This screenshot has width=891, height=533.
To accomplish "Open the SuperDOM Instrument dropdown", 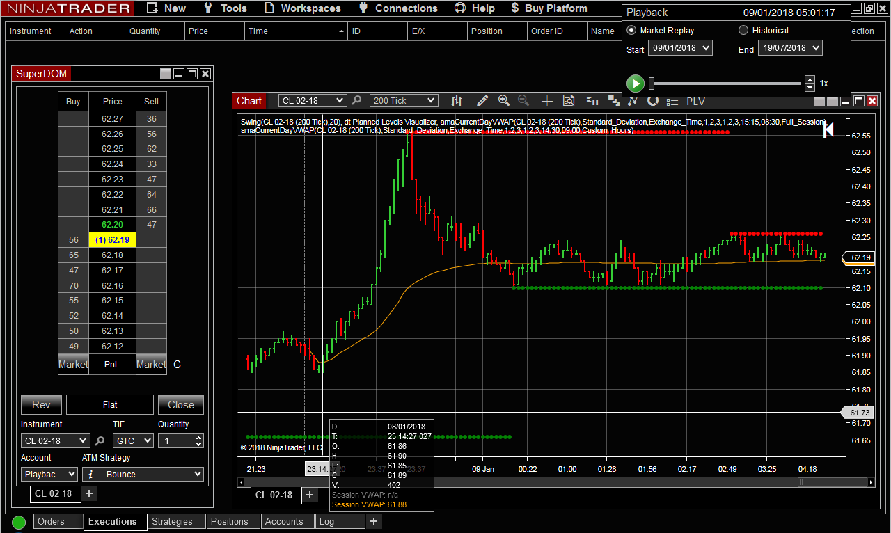I will pos(56,440).
